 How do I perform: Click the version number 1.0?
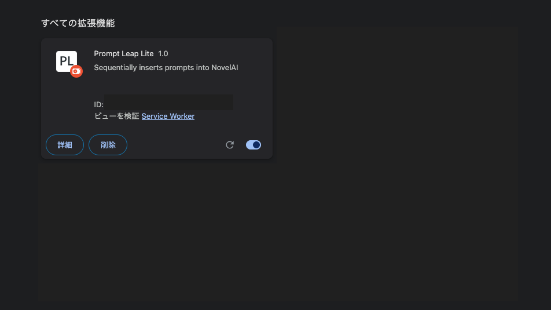[x=163, y=53]
